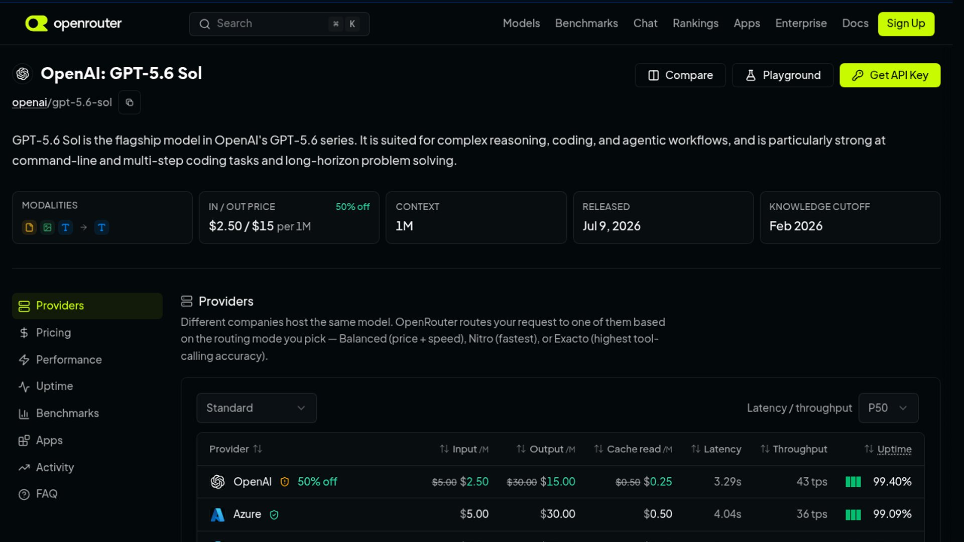The height and width of the screenshot is (542, 964).
Task: Click the Azure output price $30.00
Action: pyautogui.click(x=558, y=514)
